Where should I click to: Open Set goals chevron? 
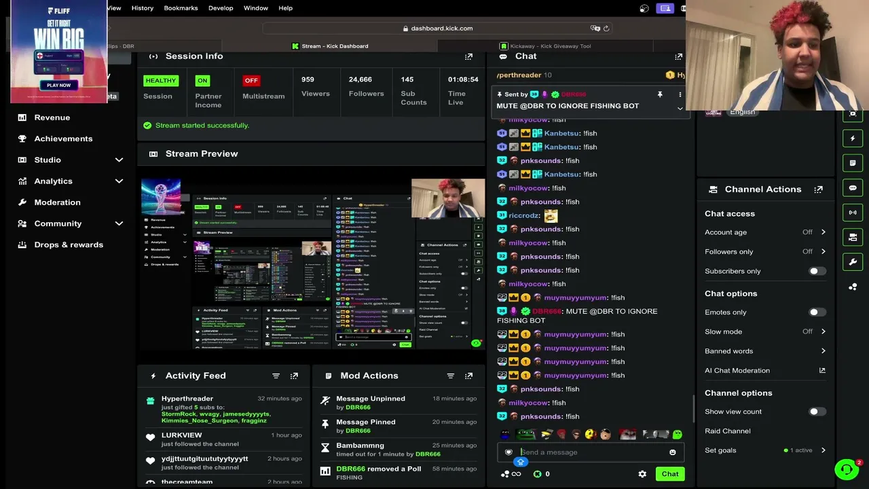click(x=823, y=450)
